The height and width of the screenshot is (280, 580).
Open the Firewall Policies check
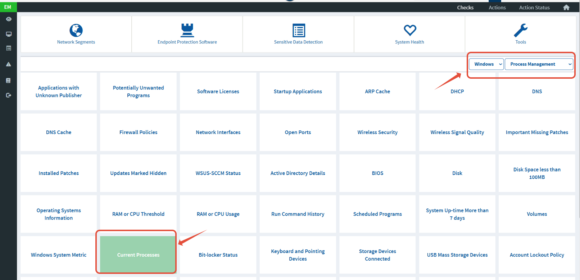[138, 132]
